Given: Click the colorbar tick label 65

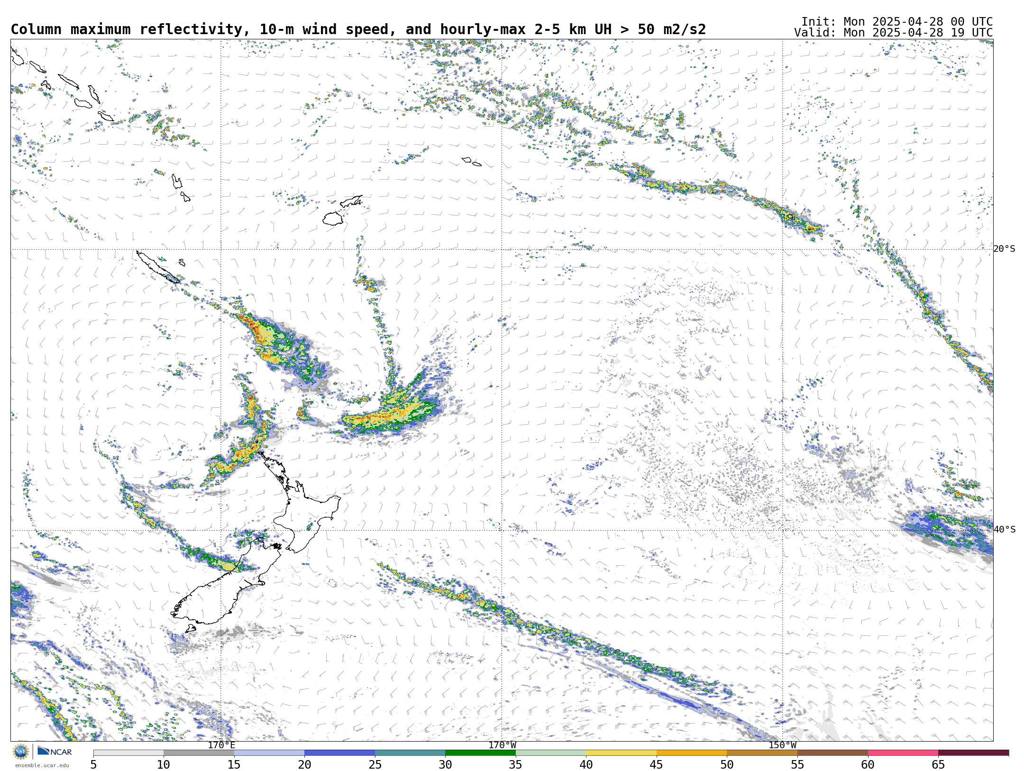Looking at the screenshot, I should (938, 764).
